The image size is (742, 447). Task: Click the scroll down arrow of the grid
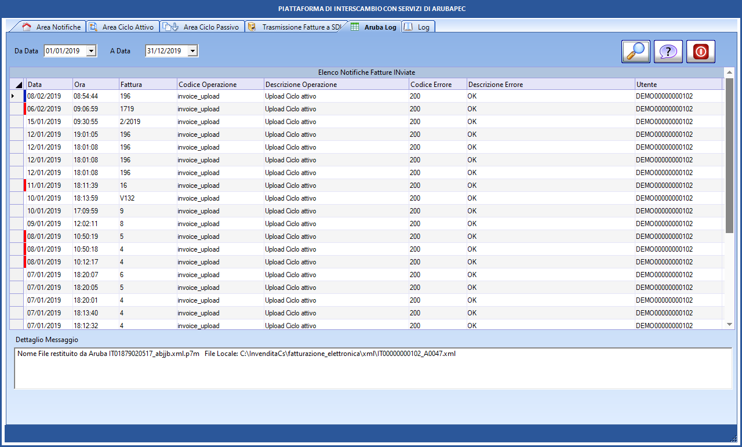[729, 325]
